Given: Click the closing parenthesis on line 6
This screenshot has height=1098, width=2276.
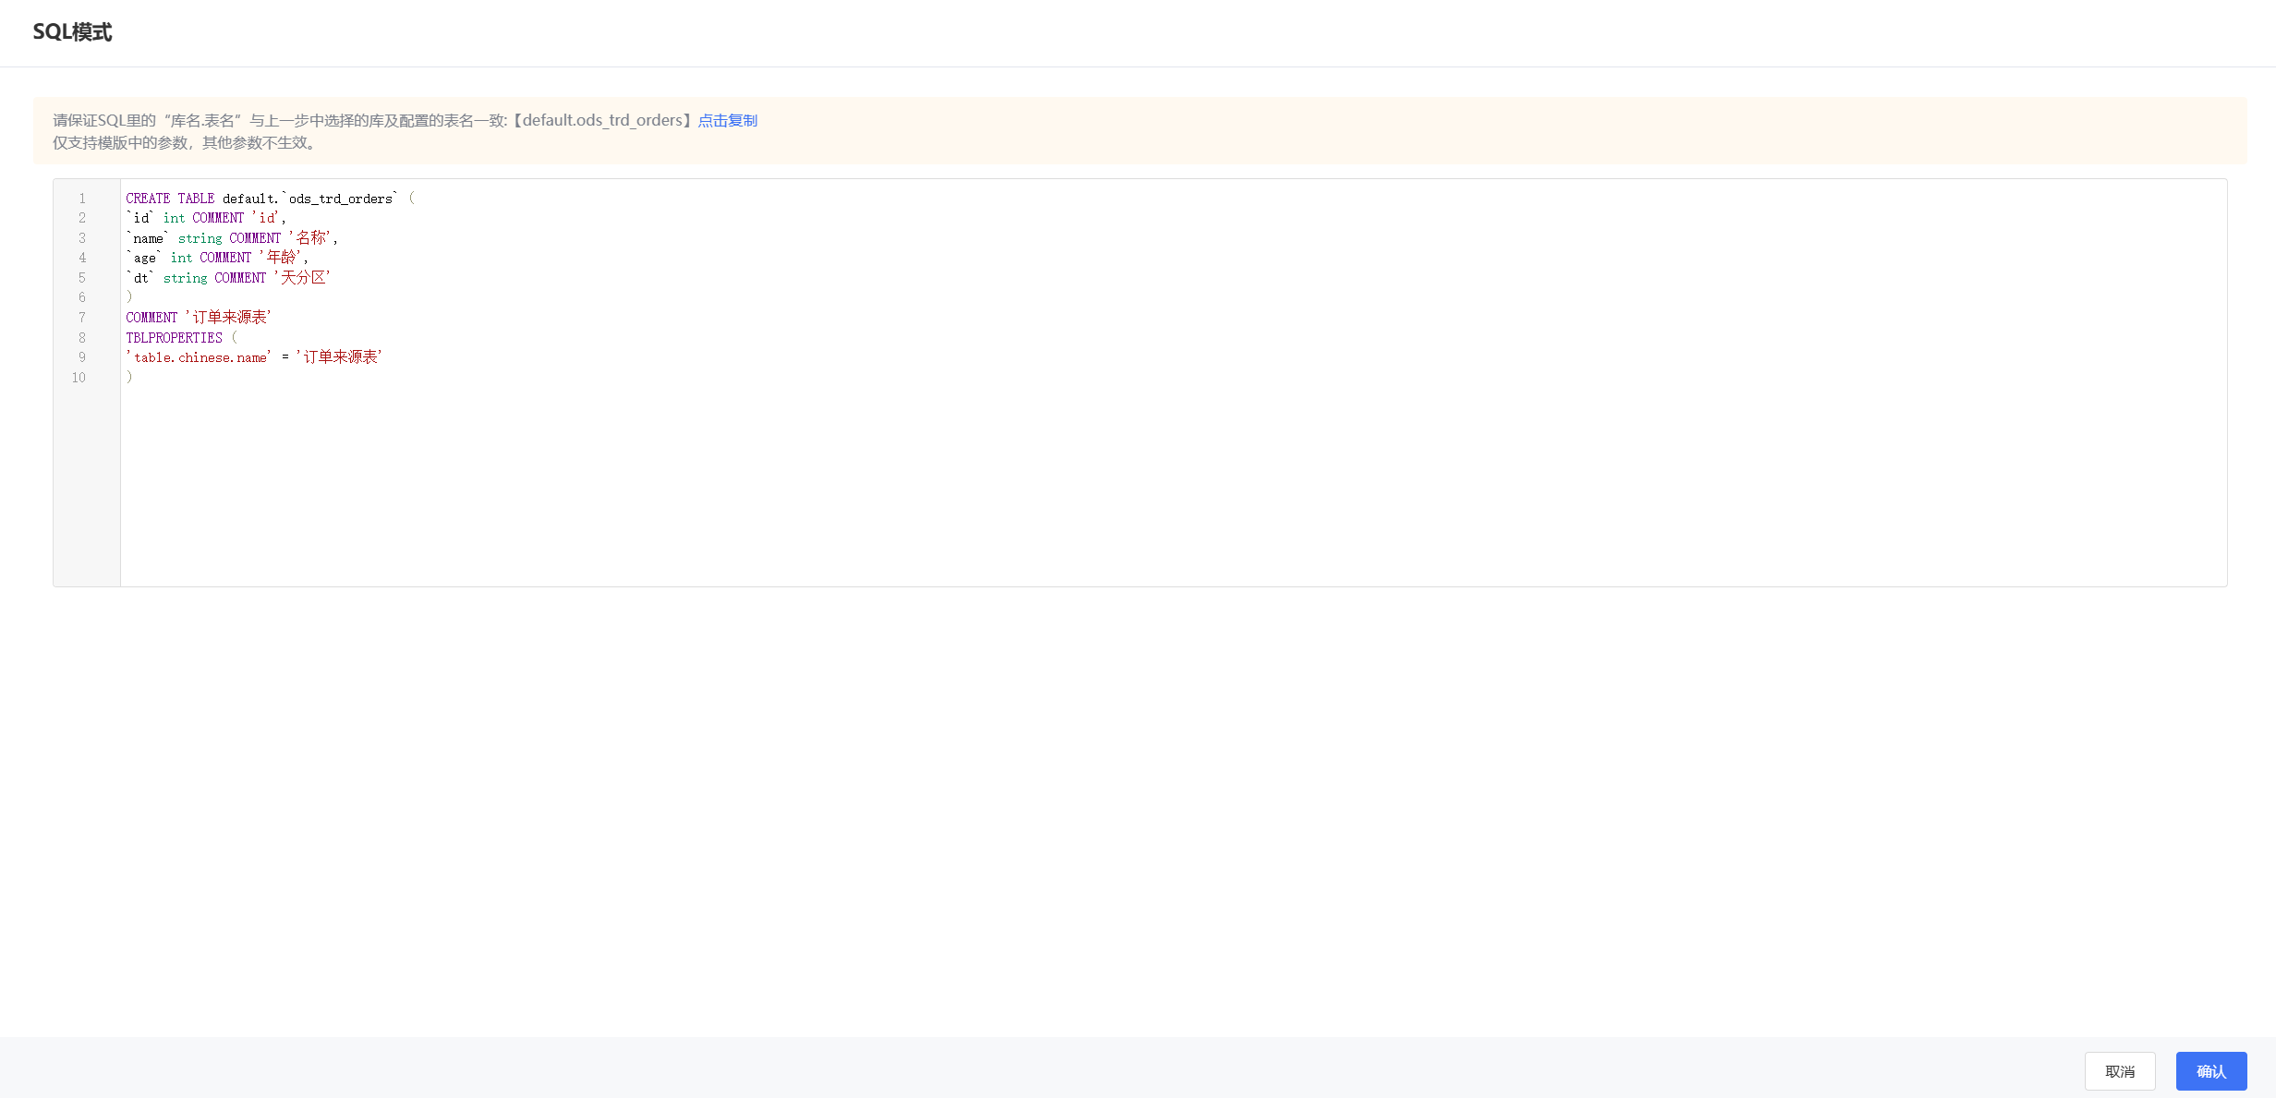Looking at the screenshot, I should (129, 297).
